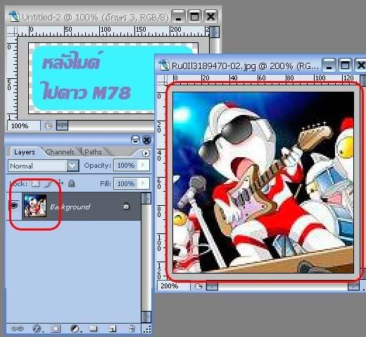The image size is (366, 337).
Task: Open the Opacity slider arrow
Action: (x=143, y=165)
